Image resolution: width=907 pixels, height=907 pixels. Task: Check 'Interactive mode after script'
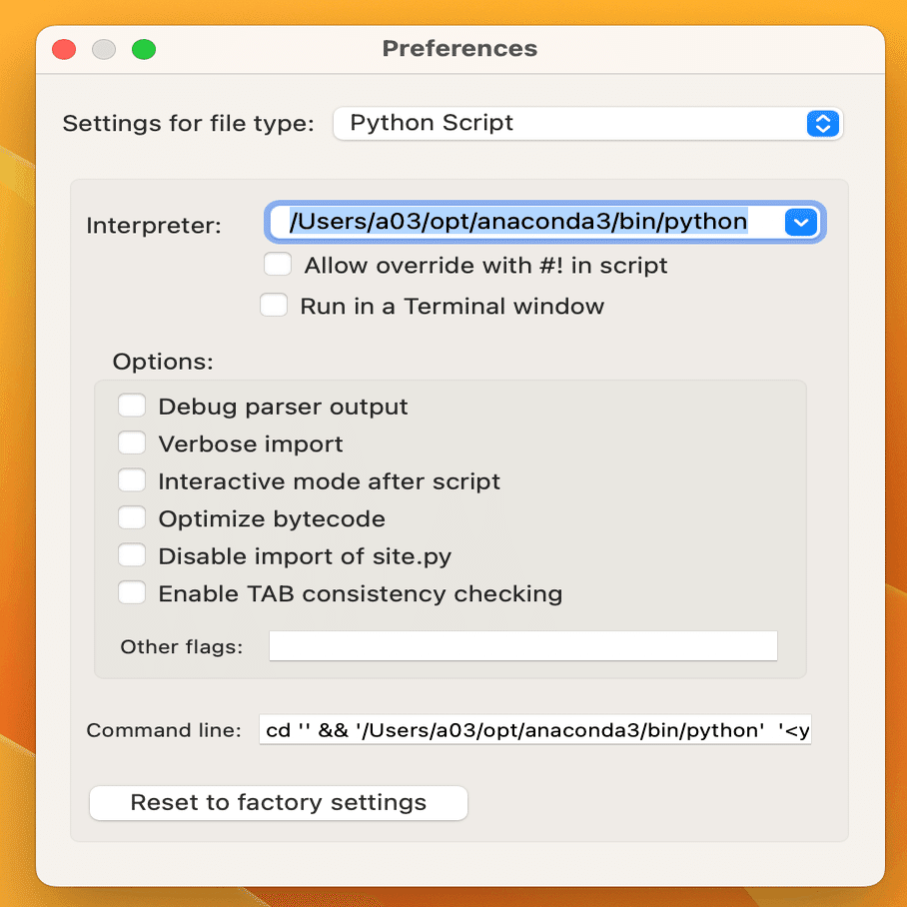(x=132, y=479)
